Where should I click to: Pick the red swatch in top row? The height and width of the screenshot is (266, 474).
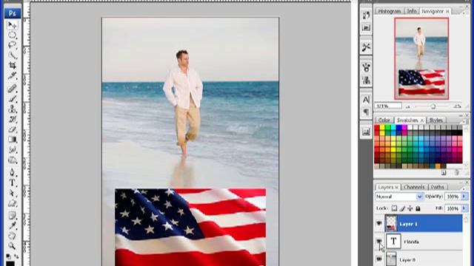click(377, 128)
